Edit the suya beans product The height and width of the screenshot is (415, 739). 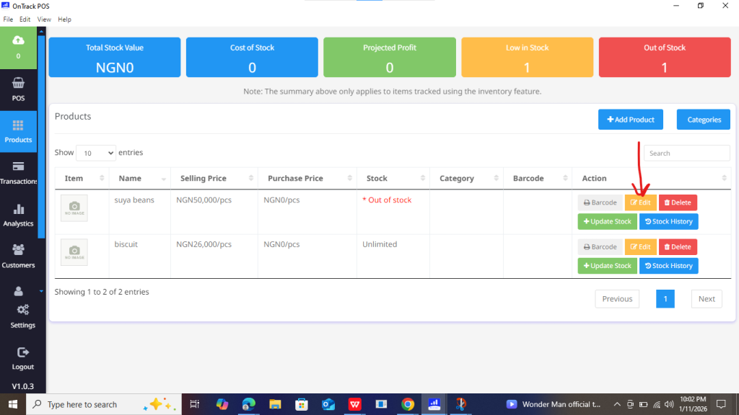tap(640, 202)
